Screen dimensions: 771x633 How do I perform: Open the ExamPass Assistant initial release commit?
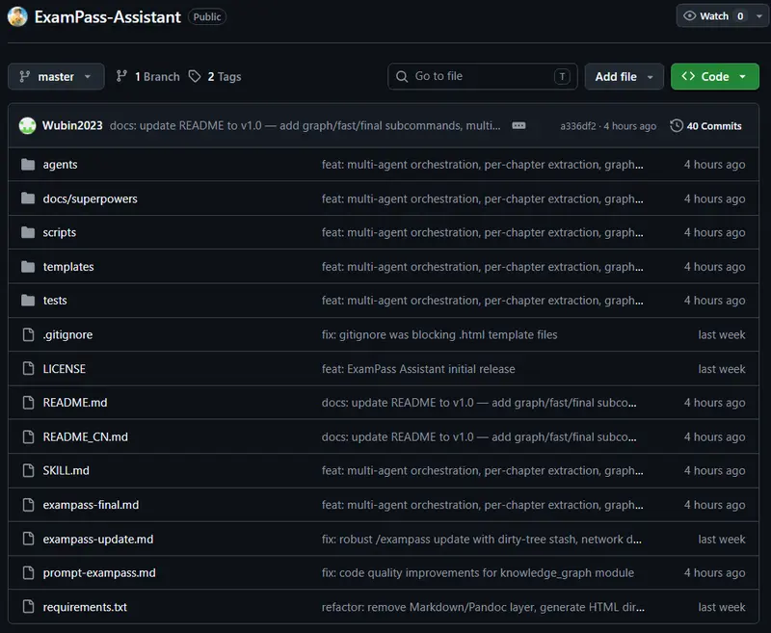[x=418, y=369]
